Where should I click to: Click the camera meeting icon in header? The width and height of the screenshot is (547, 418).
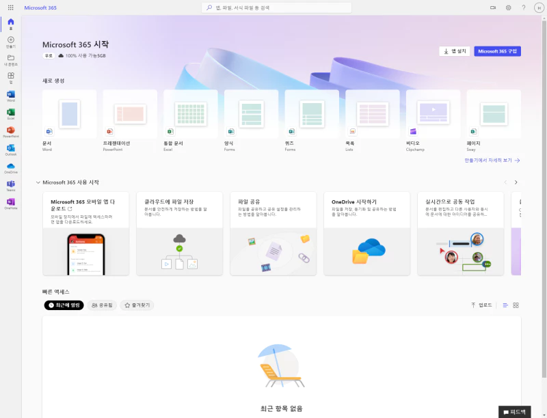[493, 8]
